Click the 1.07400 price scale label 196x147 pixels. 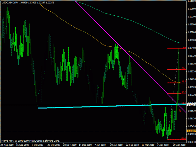(x=192, y=48)
